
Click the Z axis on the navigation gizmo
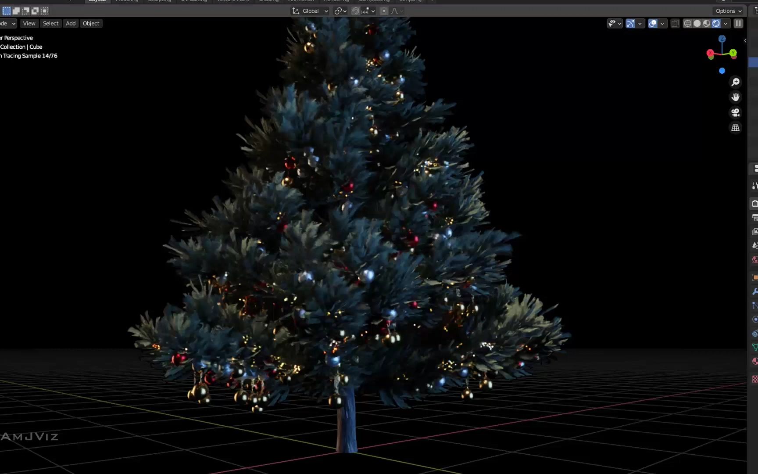(722, 39)
